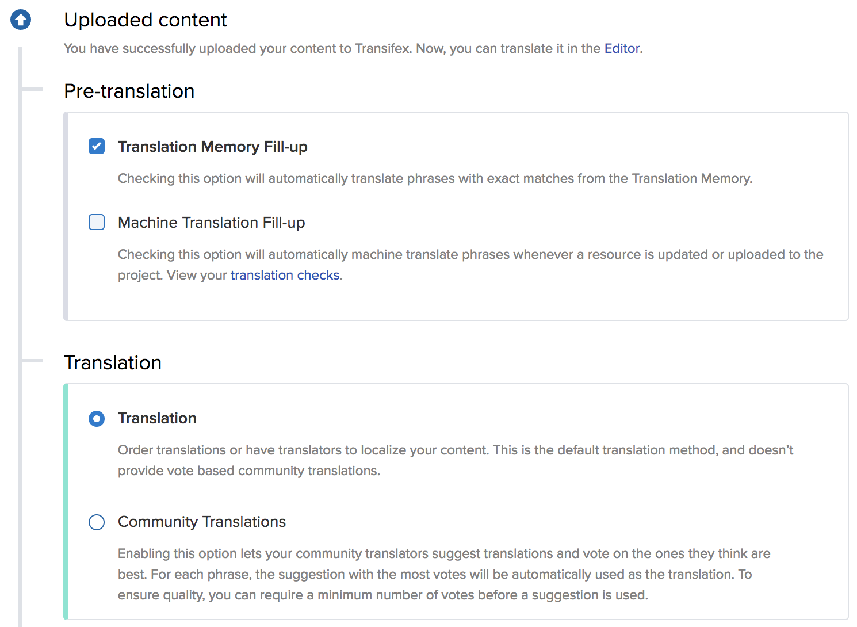Viewport: 857px width, 627px height.
Task: Uncheck Translation Memory Fill-up
Action: 96,147
